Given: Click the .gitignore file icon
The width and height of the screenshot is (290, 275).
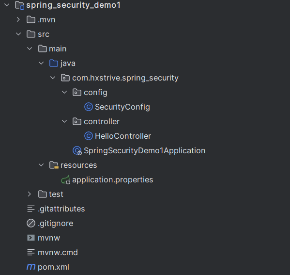Looking at the screenshot, I should coord(31,223).
